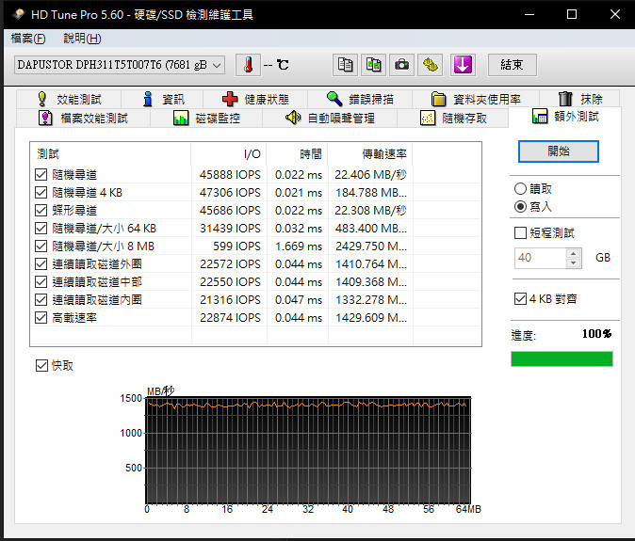Open the options wrench toolbar icon

coord(430,65)
